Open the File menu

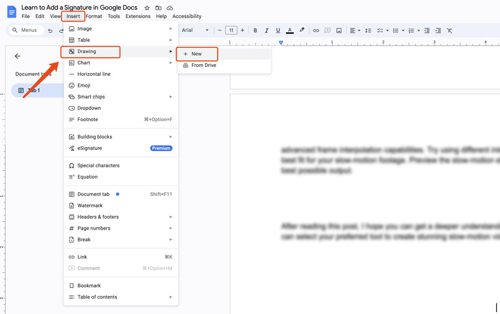26,16
